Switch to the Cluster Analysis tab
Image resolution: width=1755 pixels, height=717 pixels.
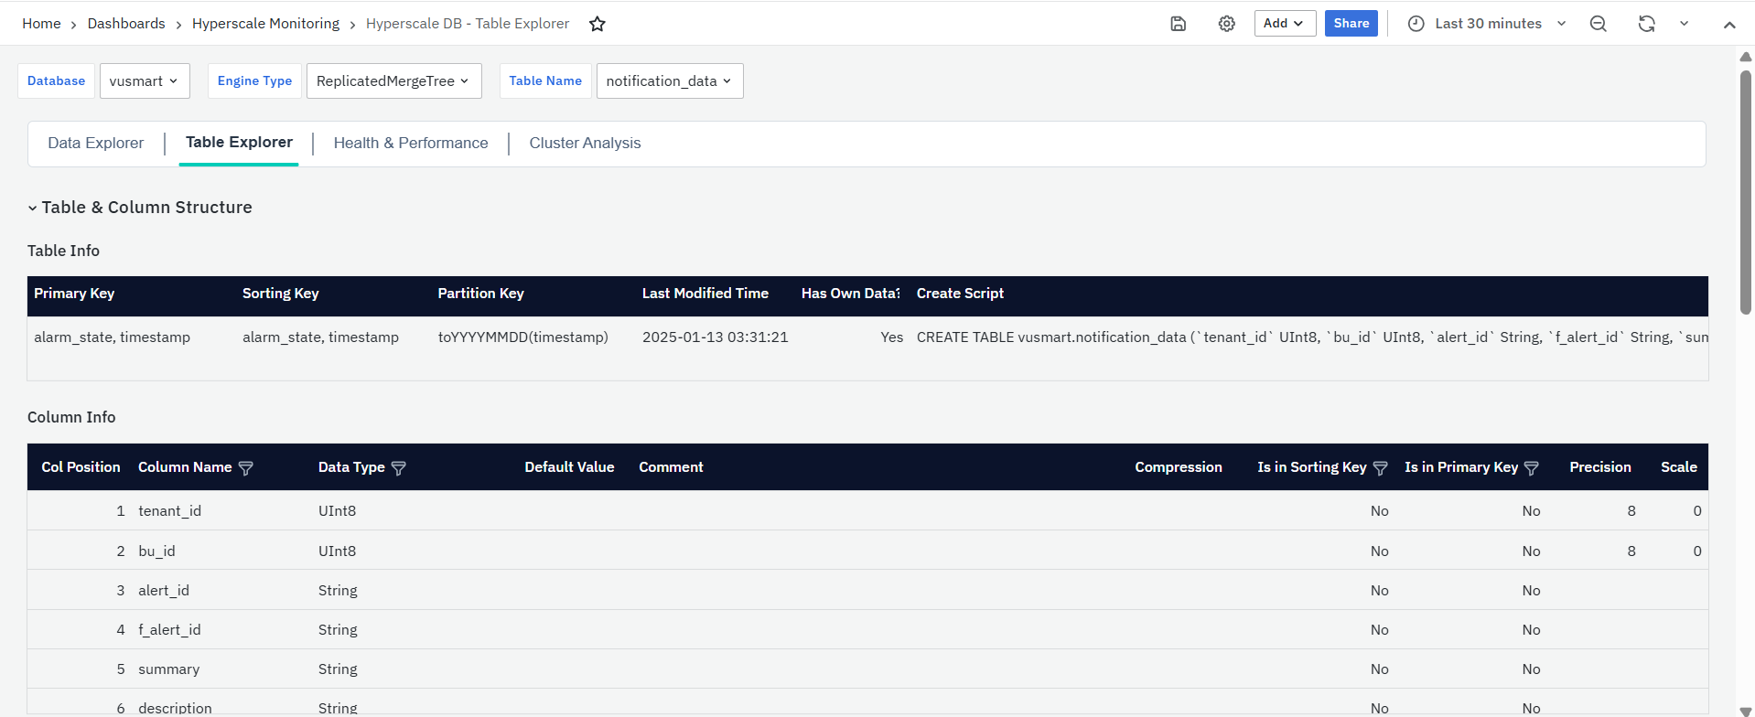pos(585,143)
